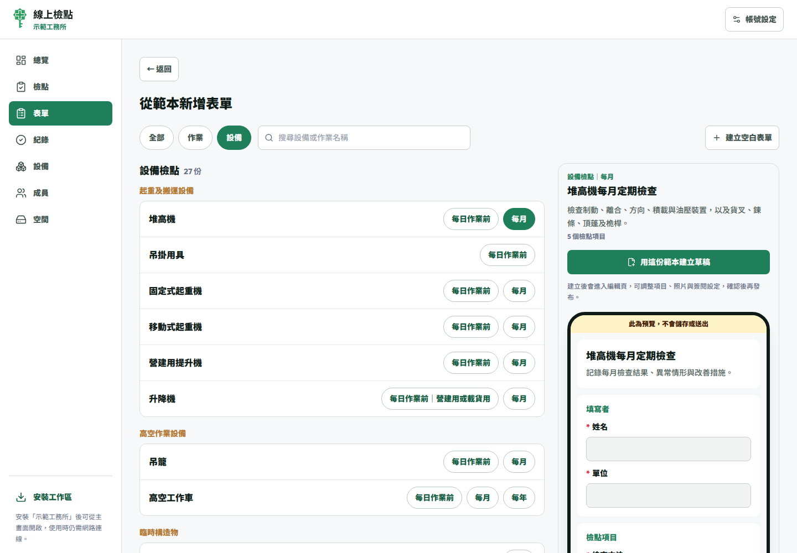Click the 安裝工作區 download icon
Image resolution: width=797 pixels, height=553 pixels.
21,497
